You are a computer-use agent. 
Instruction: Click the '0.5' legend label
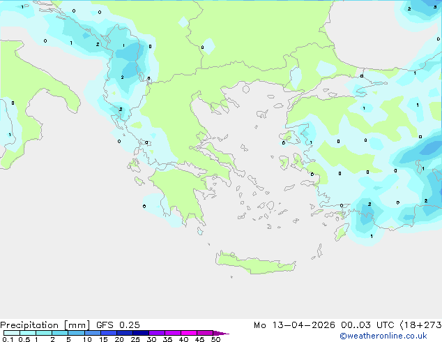(x=24, y=339)
